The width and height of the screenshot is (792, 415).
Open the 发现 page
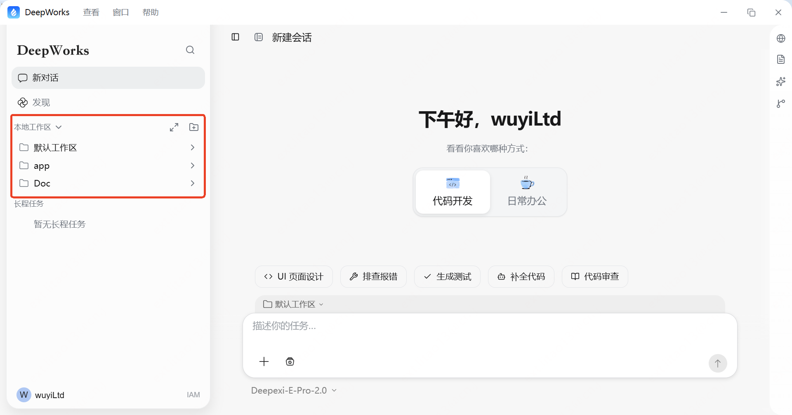click(108, 103)
